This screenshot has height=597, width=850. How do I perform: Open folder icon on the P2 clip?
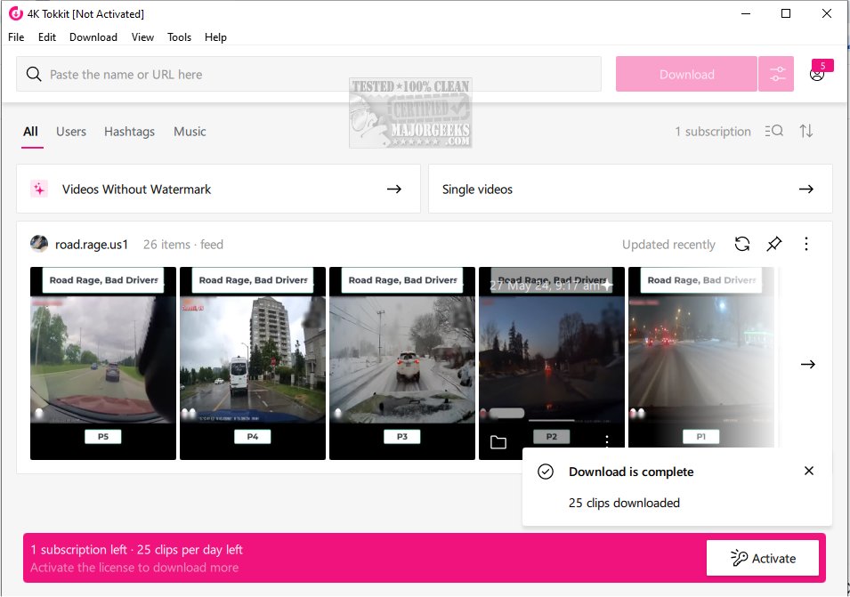(x=498, y=442)
